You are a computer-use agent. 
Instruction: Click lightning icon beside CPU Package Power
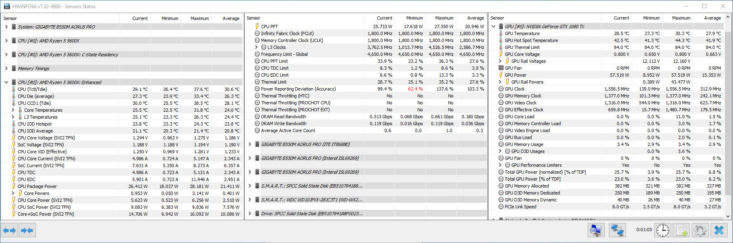pos(13,186)
